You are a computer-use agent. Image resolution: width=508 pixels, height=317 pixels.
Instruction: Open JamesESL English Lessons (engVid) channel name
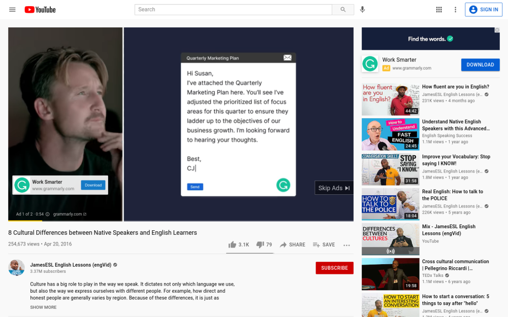tap(71, 265)
